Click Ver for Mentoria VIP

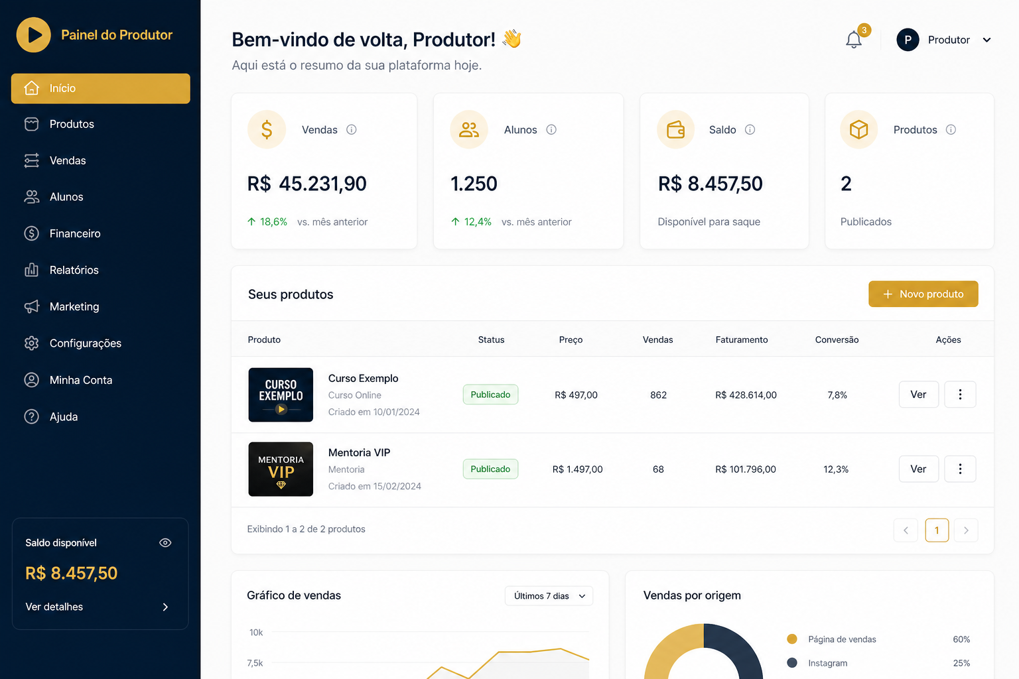(x=918, y=469)
